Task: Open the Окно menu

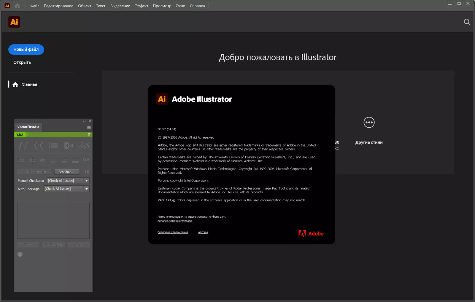Action: [180, 6]
